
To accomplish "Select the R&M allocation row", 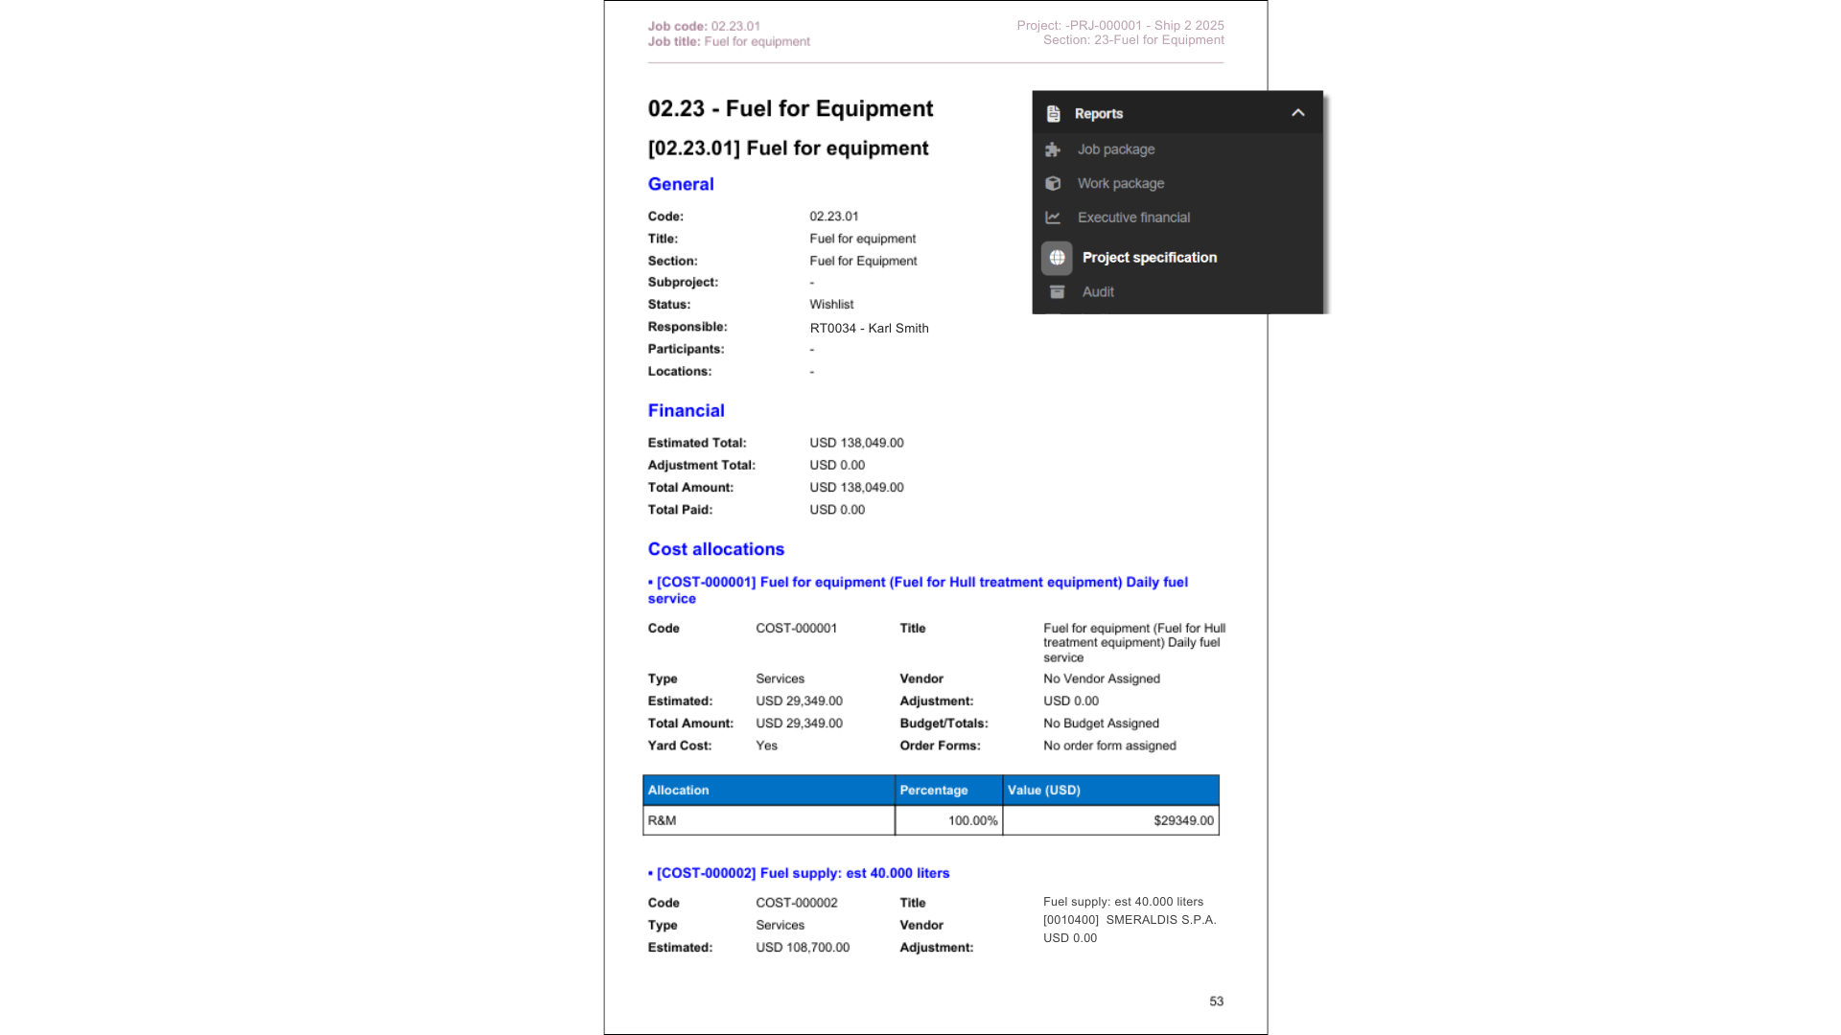I will (x=767, y=820).
